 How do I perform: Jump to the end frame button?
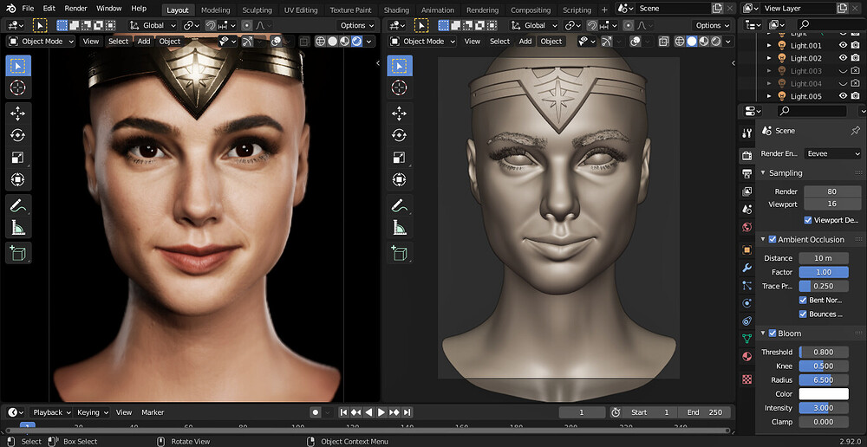(x=407, y=412)
